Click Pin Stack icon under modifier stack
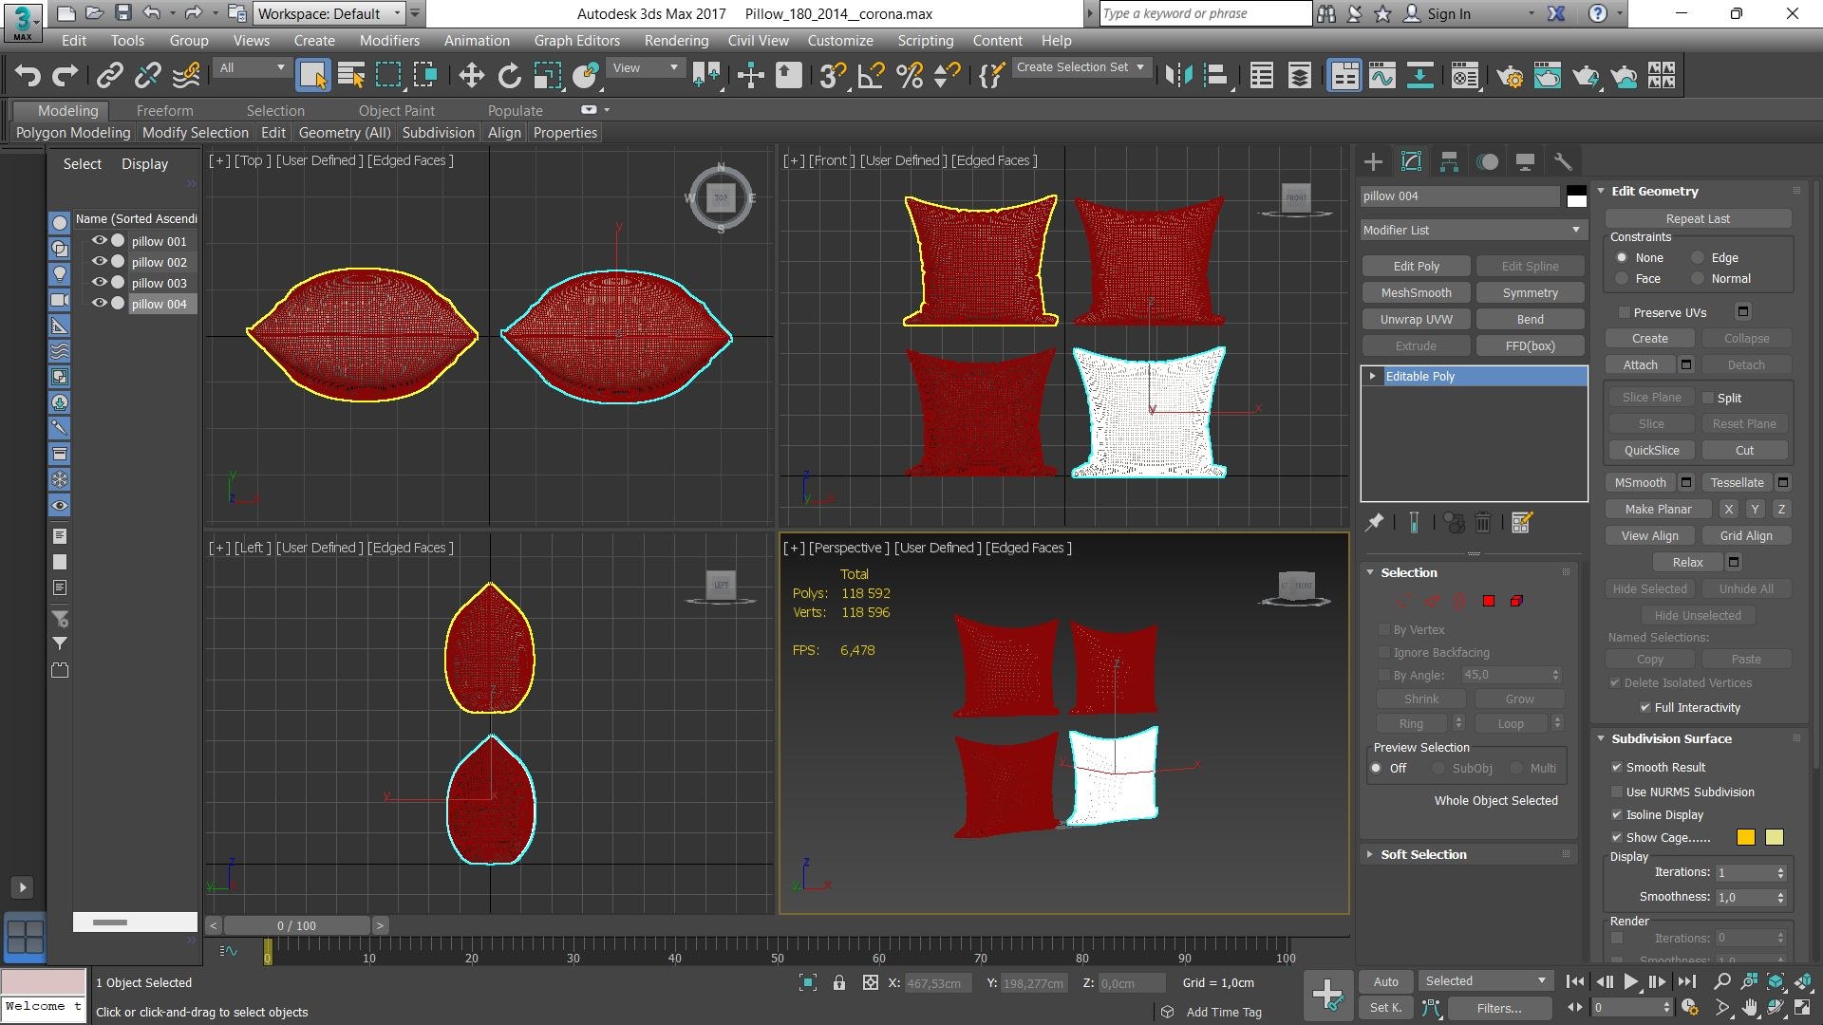The image size is (1823, 1025). 1374,522
